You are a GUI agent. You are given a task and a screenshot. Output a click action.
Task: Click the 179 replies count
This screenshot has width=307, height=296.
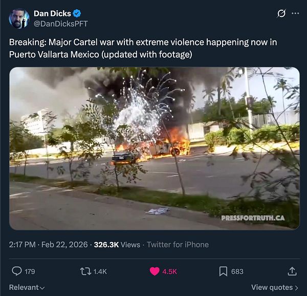pyautogui.click(x=30, y=272)
